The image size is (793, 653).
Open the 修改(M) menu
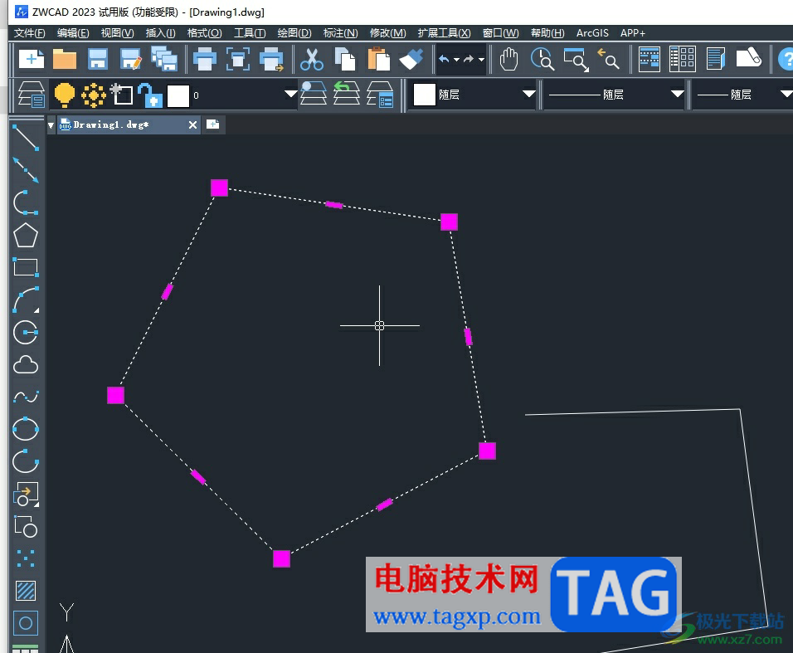pyautogui.click(x=388, y=33)
